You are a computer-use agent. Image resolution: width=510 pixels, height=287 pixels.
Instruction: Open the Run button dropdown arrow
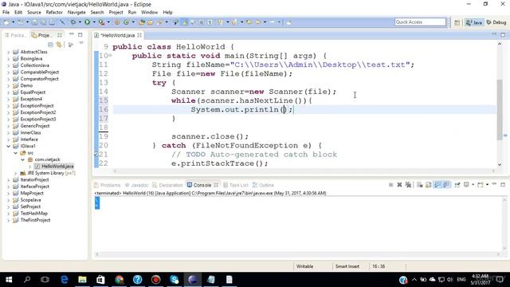(x=94, y=22)
